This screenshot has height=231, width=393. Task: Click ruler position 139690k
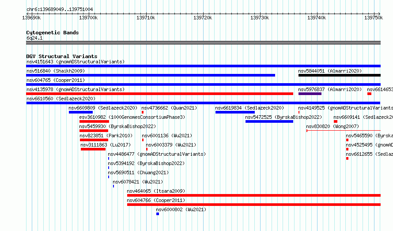pyautogui.click(x=32, y=18)
